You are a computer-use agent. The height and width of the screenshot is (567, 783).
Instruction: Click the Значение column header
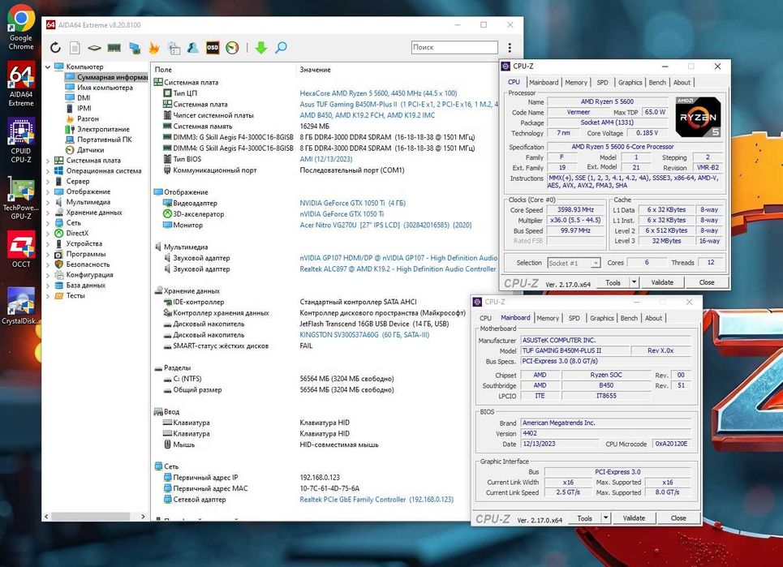click(315, 70)
